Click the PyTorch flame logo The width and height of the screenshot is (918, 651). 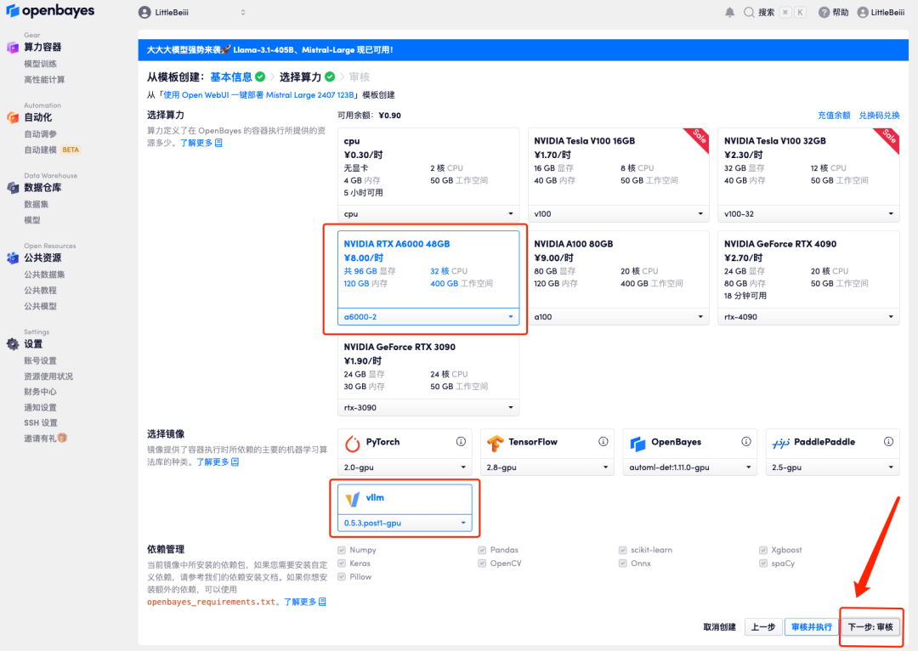click(x=353, y=444)
